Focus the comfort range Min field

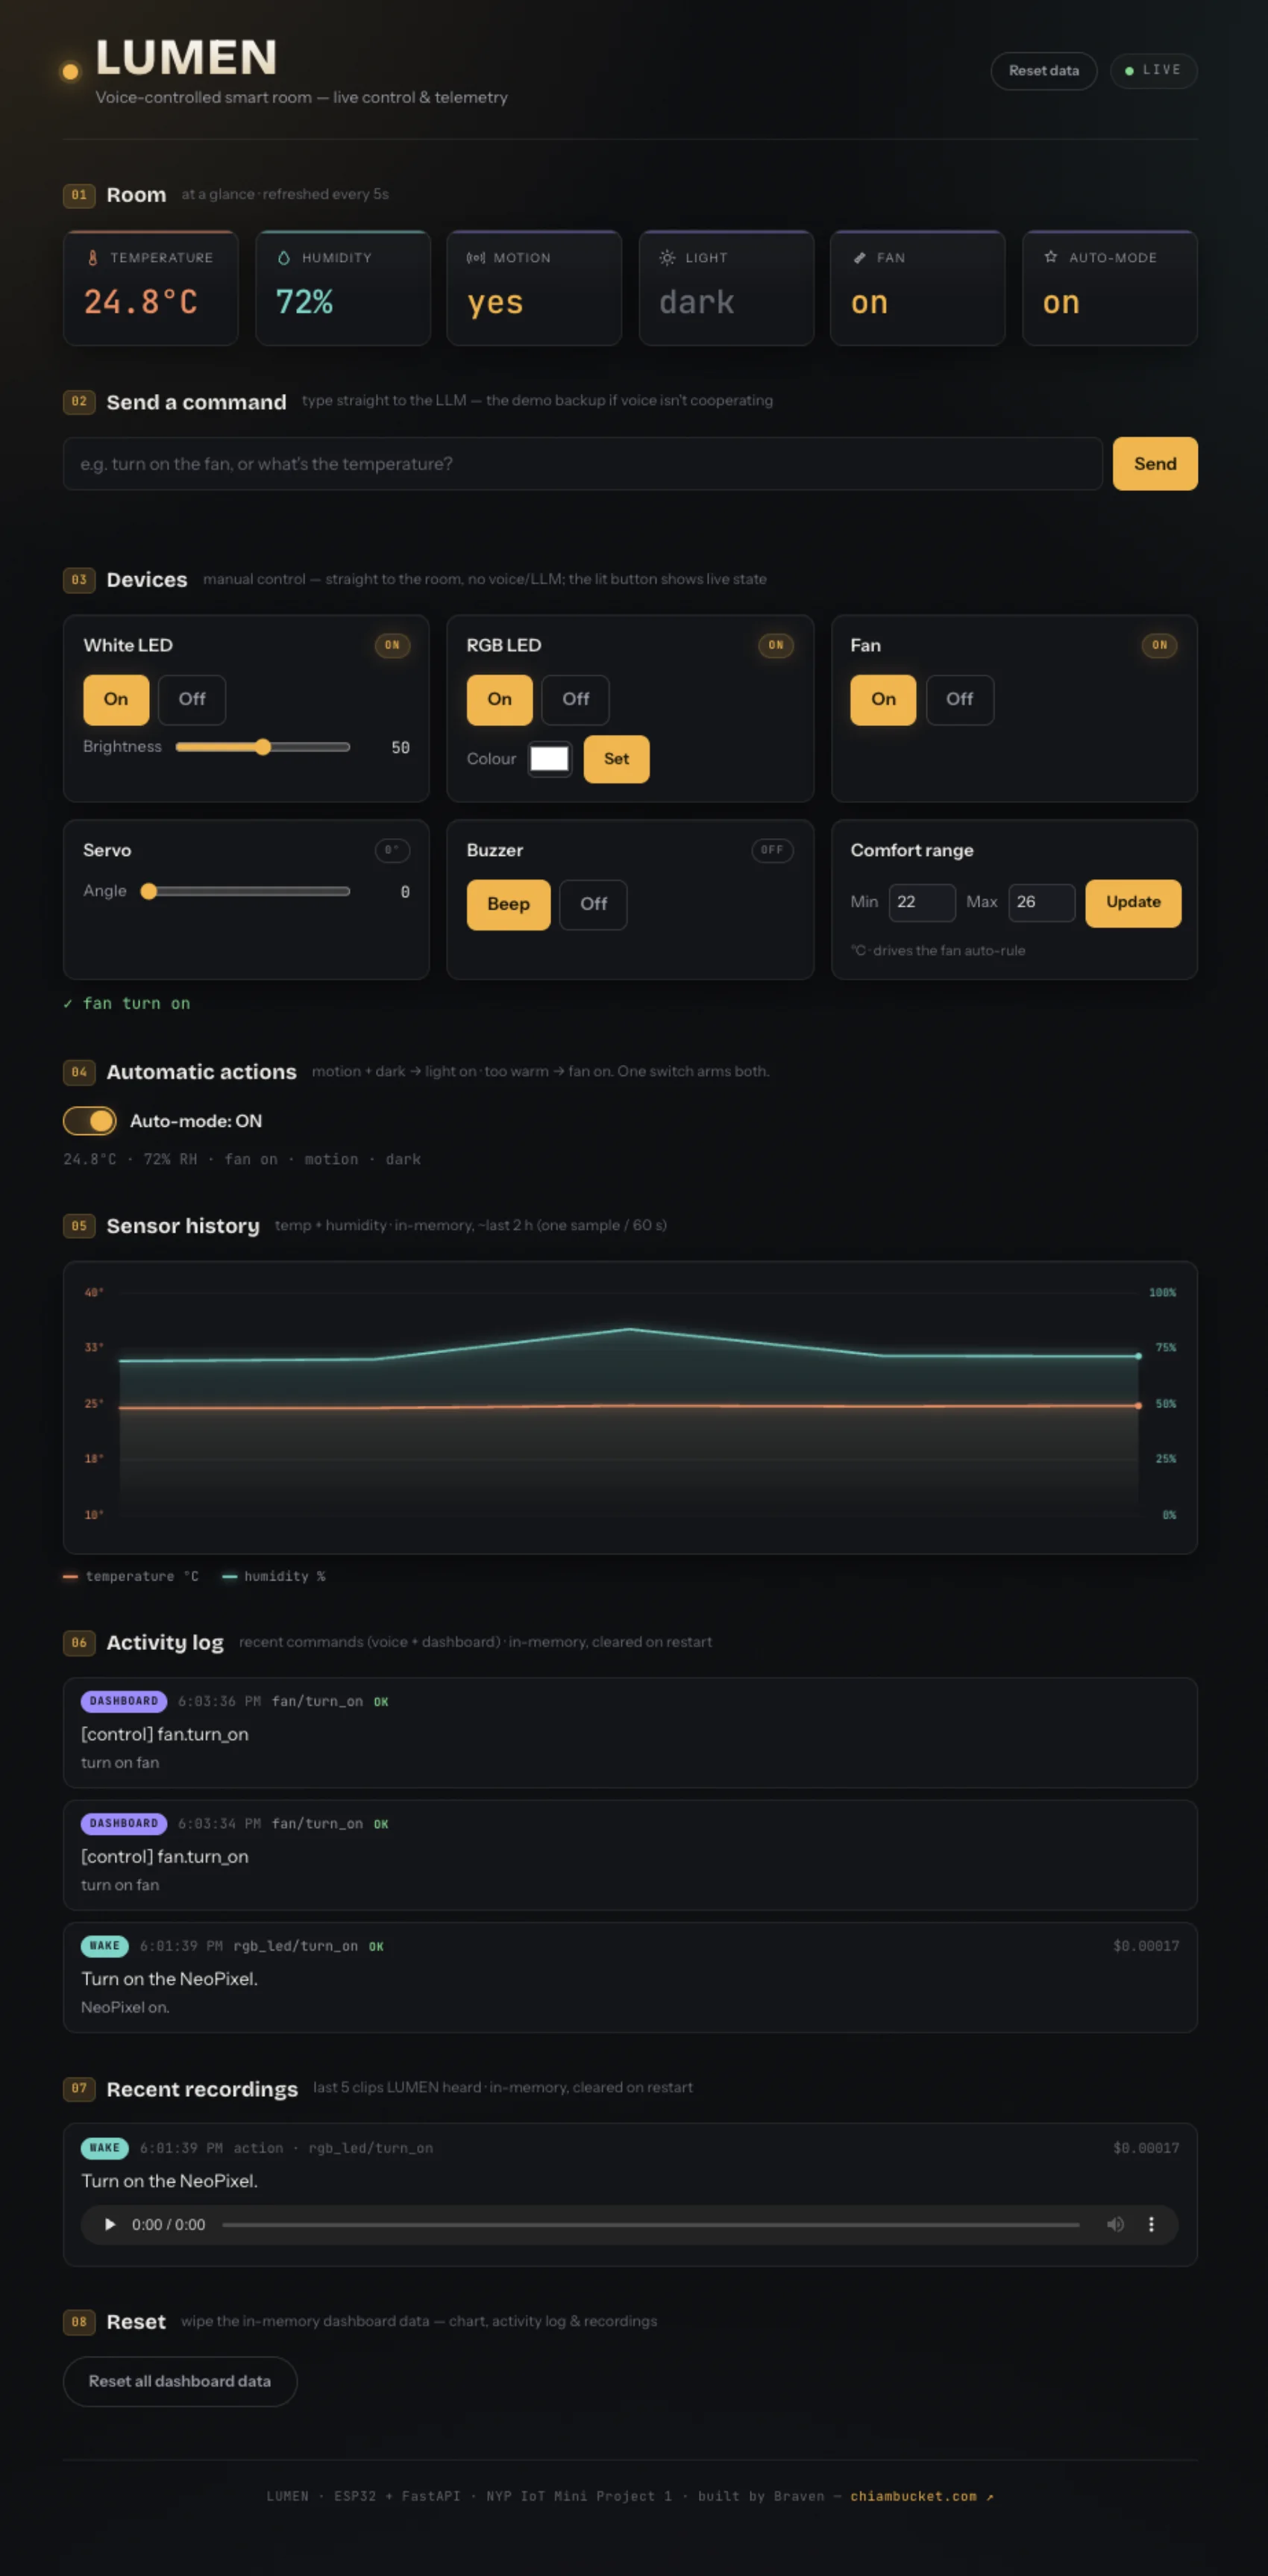922,902
